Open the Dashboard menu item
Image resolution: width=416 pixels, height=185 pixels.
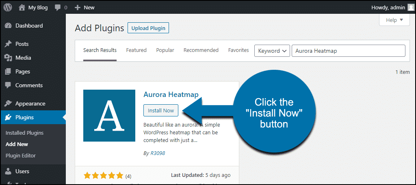point(33,26)
